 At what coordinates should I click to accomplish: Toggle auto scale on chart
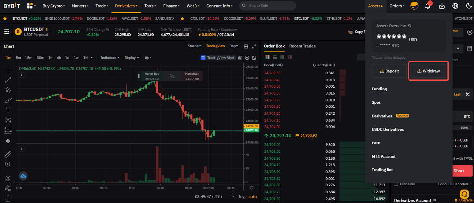pyautogui.click(x=252, y=196)
